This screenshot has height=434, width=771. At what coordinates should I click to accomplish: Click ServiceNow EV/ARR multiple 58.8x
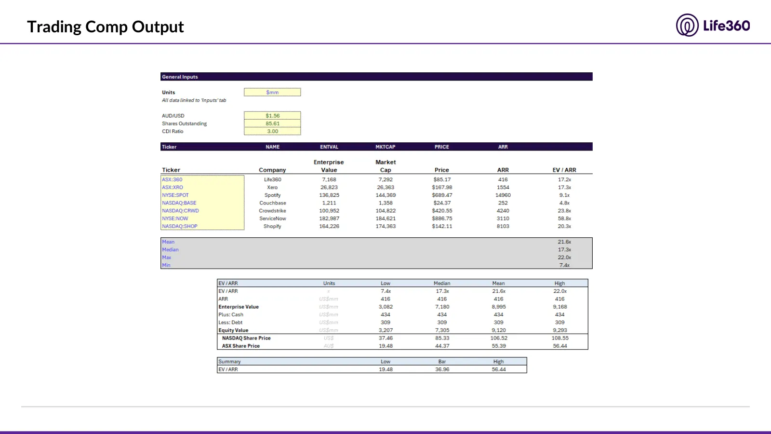(564, 218)
